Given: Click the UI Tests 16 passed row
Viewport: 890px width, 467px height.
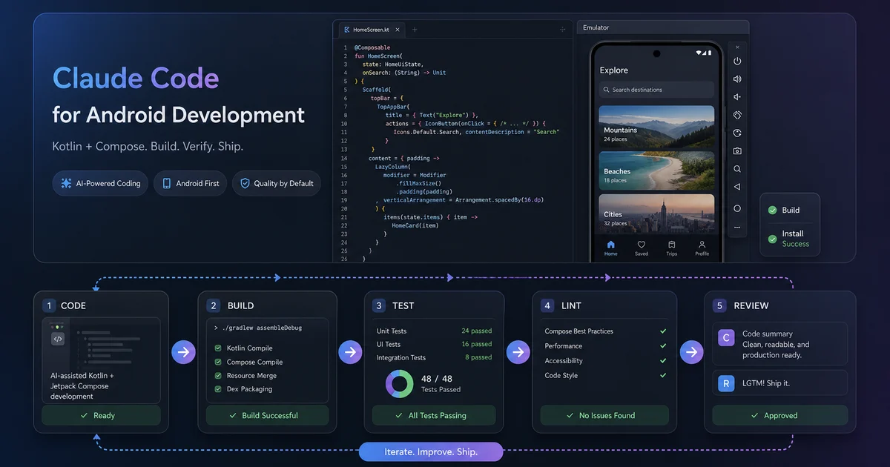Looking at the screenshot, I should [434, 344].
